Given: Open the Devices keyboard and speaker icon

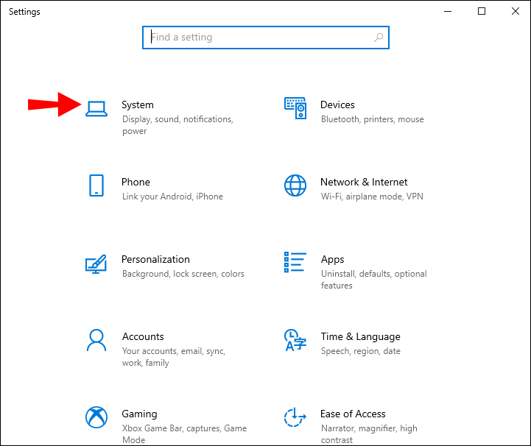Looking at the screenshot, I should click(x=295, y=108).
